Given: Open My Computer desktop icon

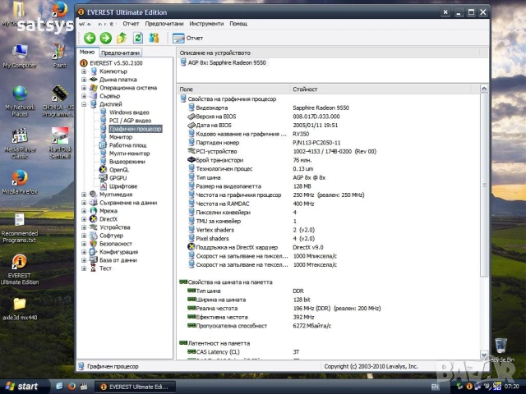Looking at the screenshot, I should (x=20, y=56).
